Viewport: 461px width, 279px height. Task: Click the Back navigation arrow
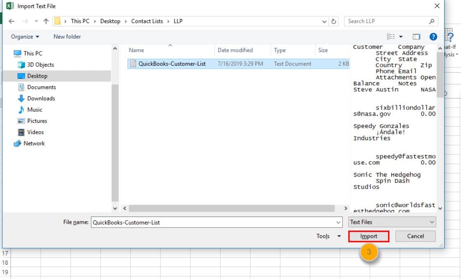(11, 21)
